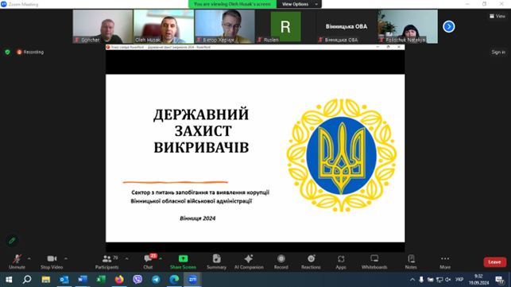This screenshot has height=287, width=511.
Task: Launch AI Companion
Action: 249,262
